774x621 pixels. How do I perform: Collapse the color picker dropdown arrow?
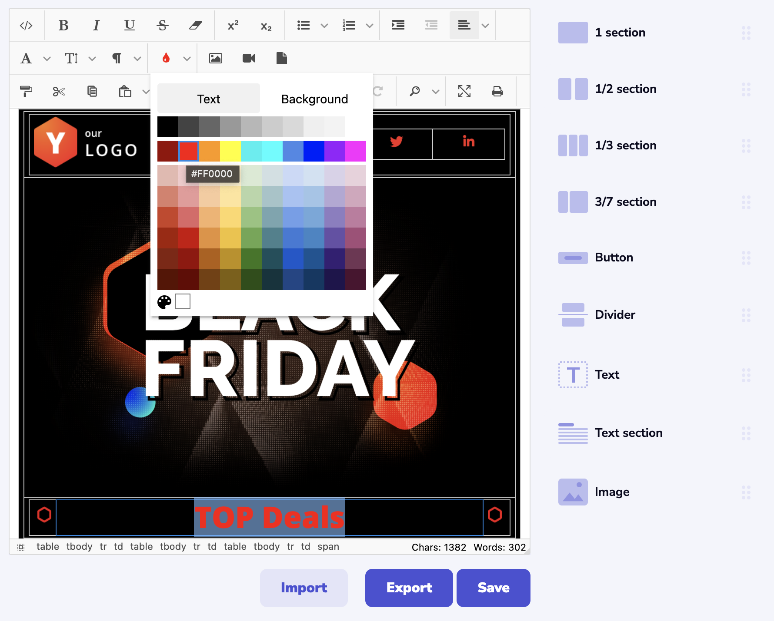click(x=187, y=58)
